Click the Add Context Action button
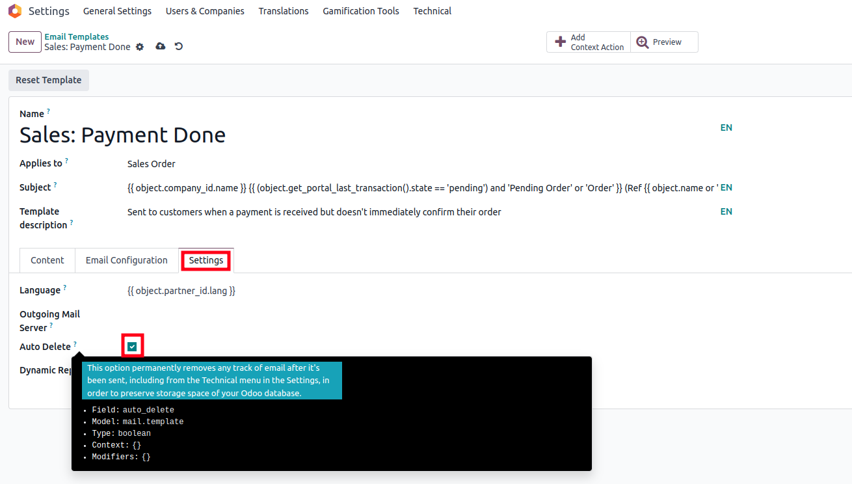The width and height of the screenshot is (852, 484). (x=589, y=42)
